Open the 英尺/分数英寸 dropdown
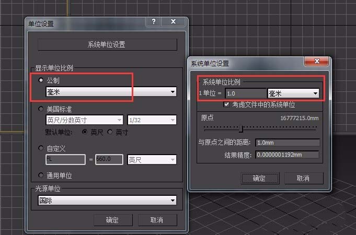The height and width of the screenshot is (235, 356). [85, 120]
